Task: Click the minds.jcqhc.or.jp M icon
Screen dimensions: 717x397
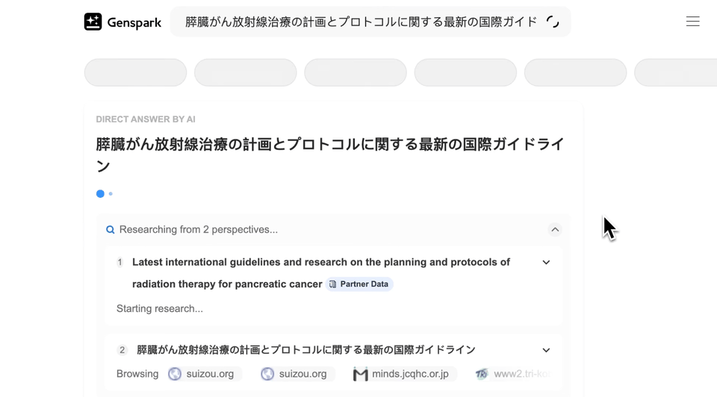Action: (361, 374)
